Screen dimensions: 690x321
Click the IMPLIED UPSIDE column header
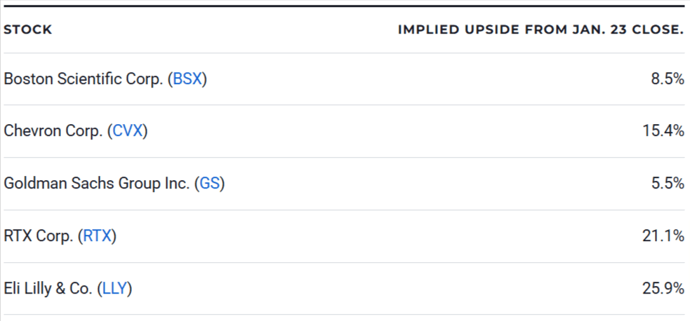click(x=540, y=29)
